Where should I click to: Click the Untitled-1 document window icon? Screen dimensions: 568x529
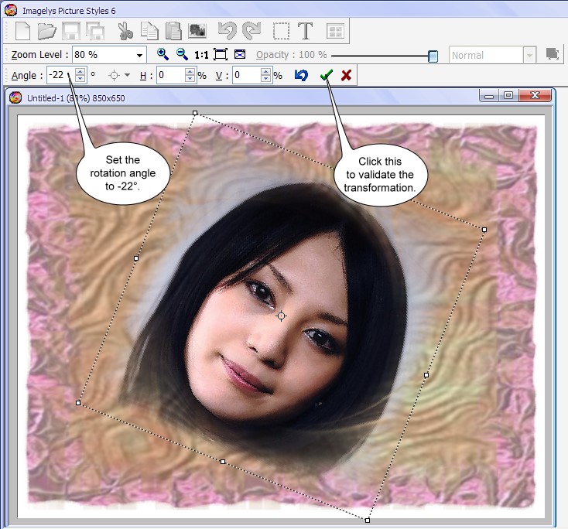point(15,97)
